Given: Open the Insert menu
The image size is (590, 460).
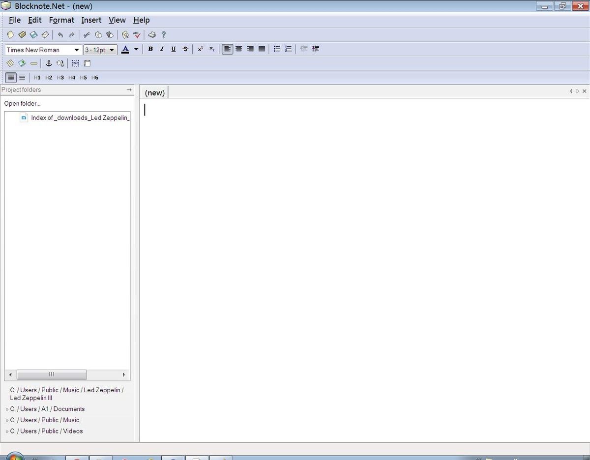Looking at the screenshot, I should pos(91,20).
